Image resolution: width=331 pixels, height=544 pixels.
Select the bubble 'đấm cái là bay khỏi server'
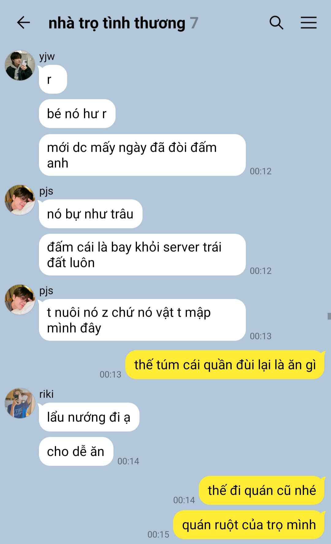point(142,255)
